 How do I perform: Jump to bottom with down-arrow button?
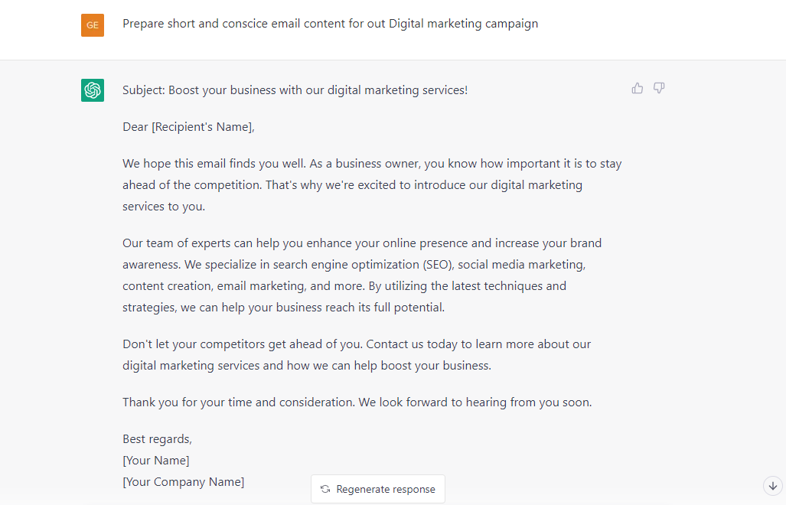click(773, 485)
